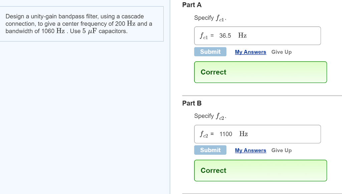
Task: Click the Part B Correct feedback box
Action: click(x=260, y=170)
